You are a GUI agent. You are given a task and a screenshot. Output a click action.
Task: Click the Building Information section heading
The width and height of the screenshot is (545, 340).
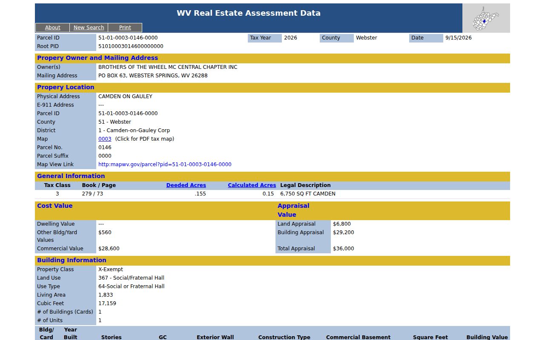[x=72, y=261]
